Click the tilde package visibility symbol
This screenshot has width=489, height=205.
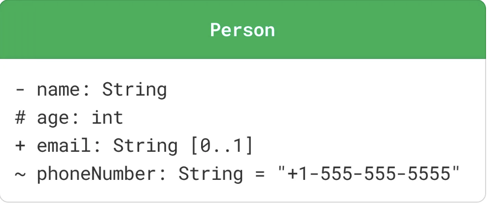[20, 174]
